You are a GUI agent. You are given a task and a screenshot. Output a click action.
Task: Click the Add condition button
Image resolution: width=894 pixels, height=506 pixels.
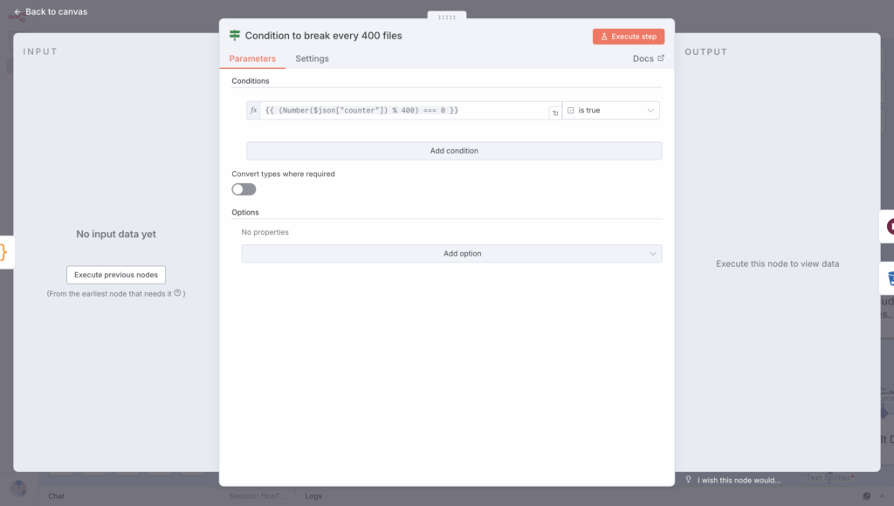[454, 151]
